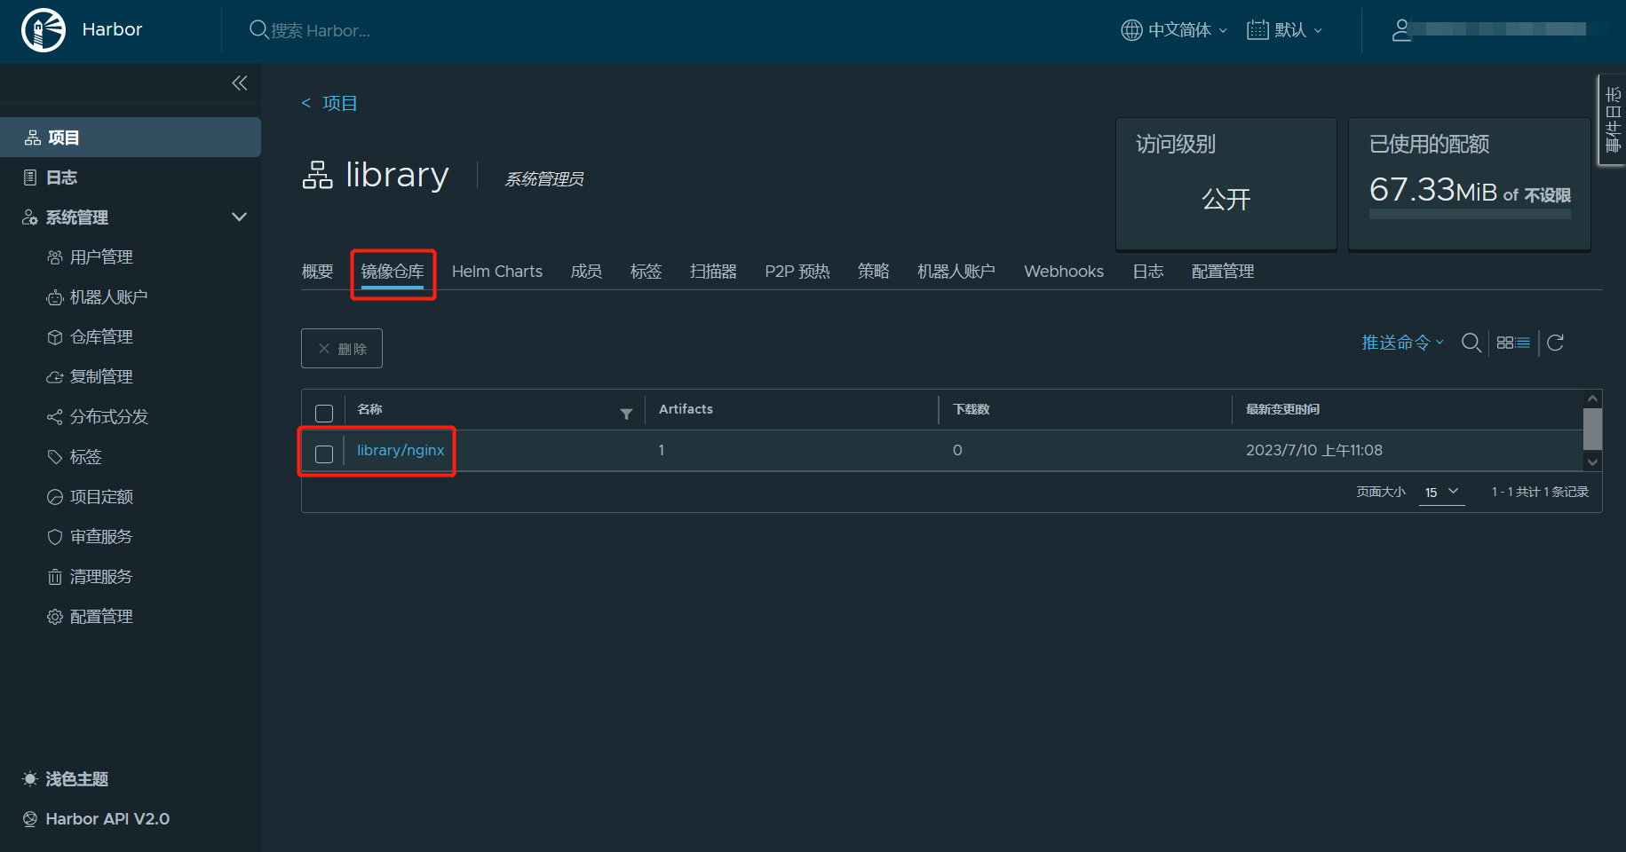The height and width of the screenshot is (852, 1626).
Task: Click the 删除 button
Action: tap(342, 349)
